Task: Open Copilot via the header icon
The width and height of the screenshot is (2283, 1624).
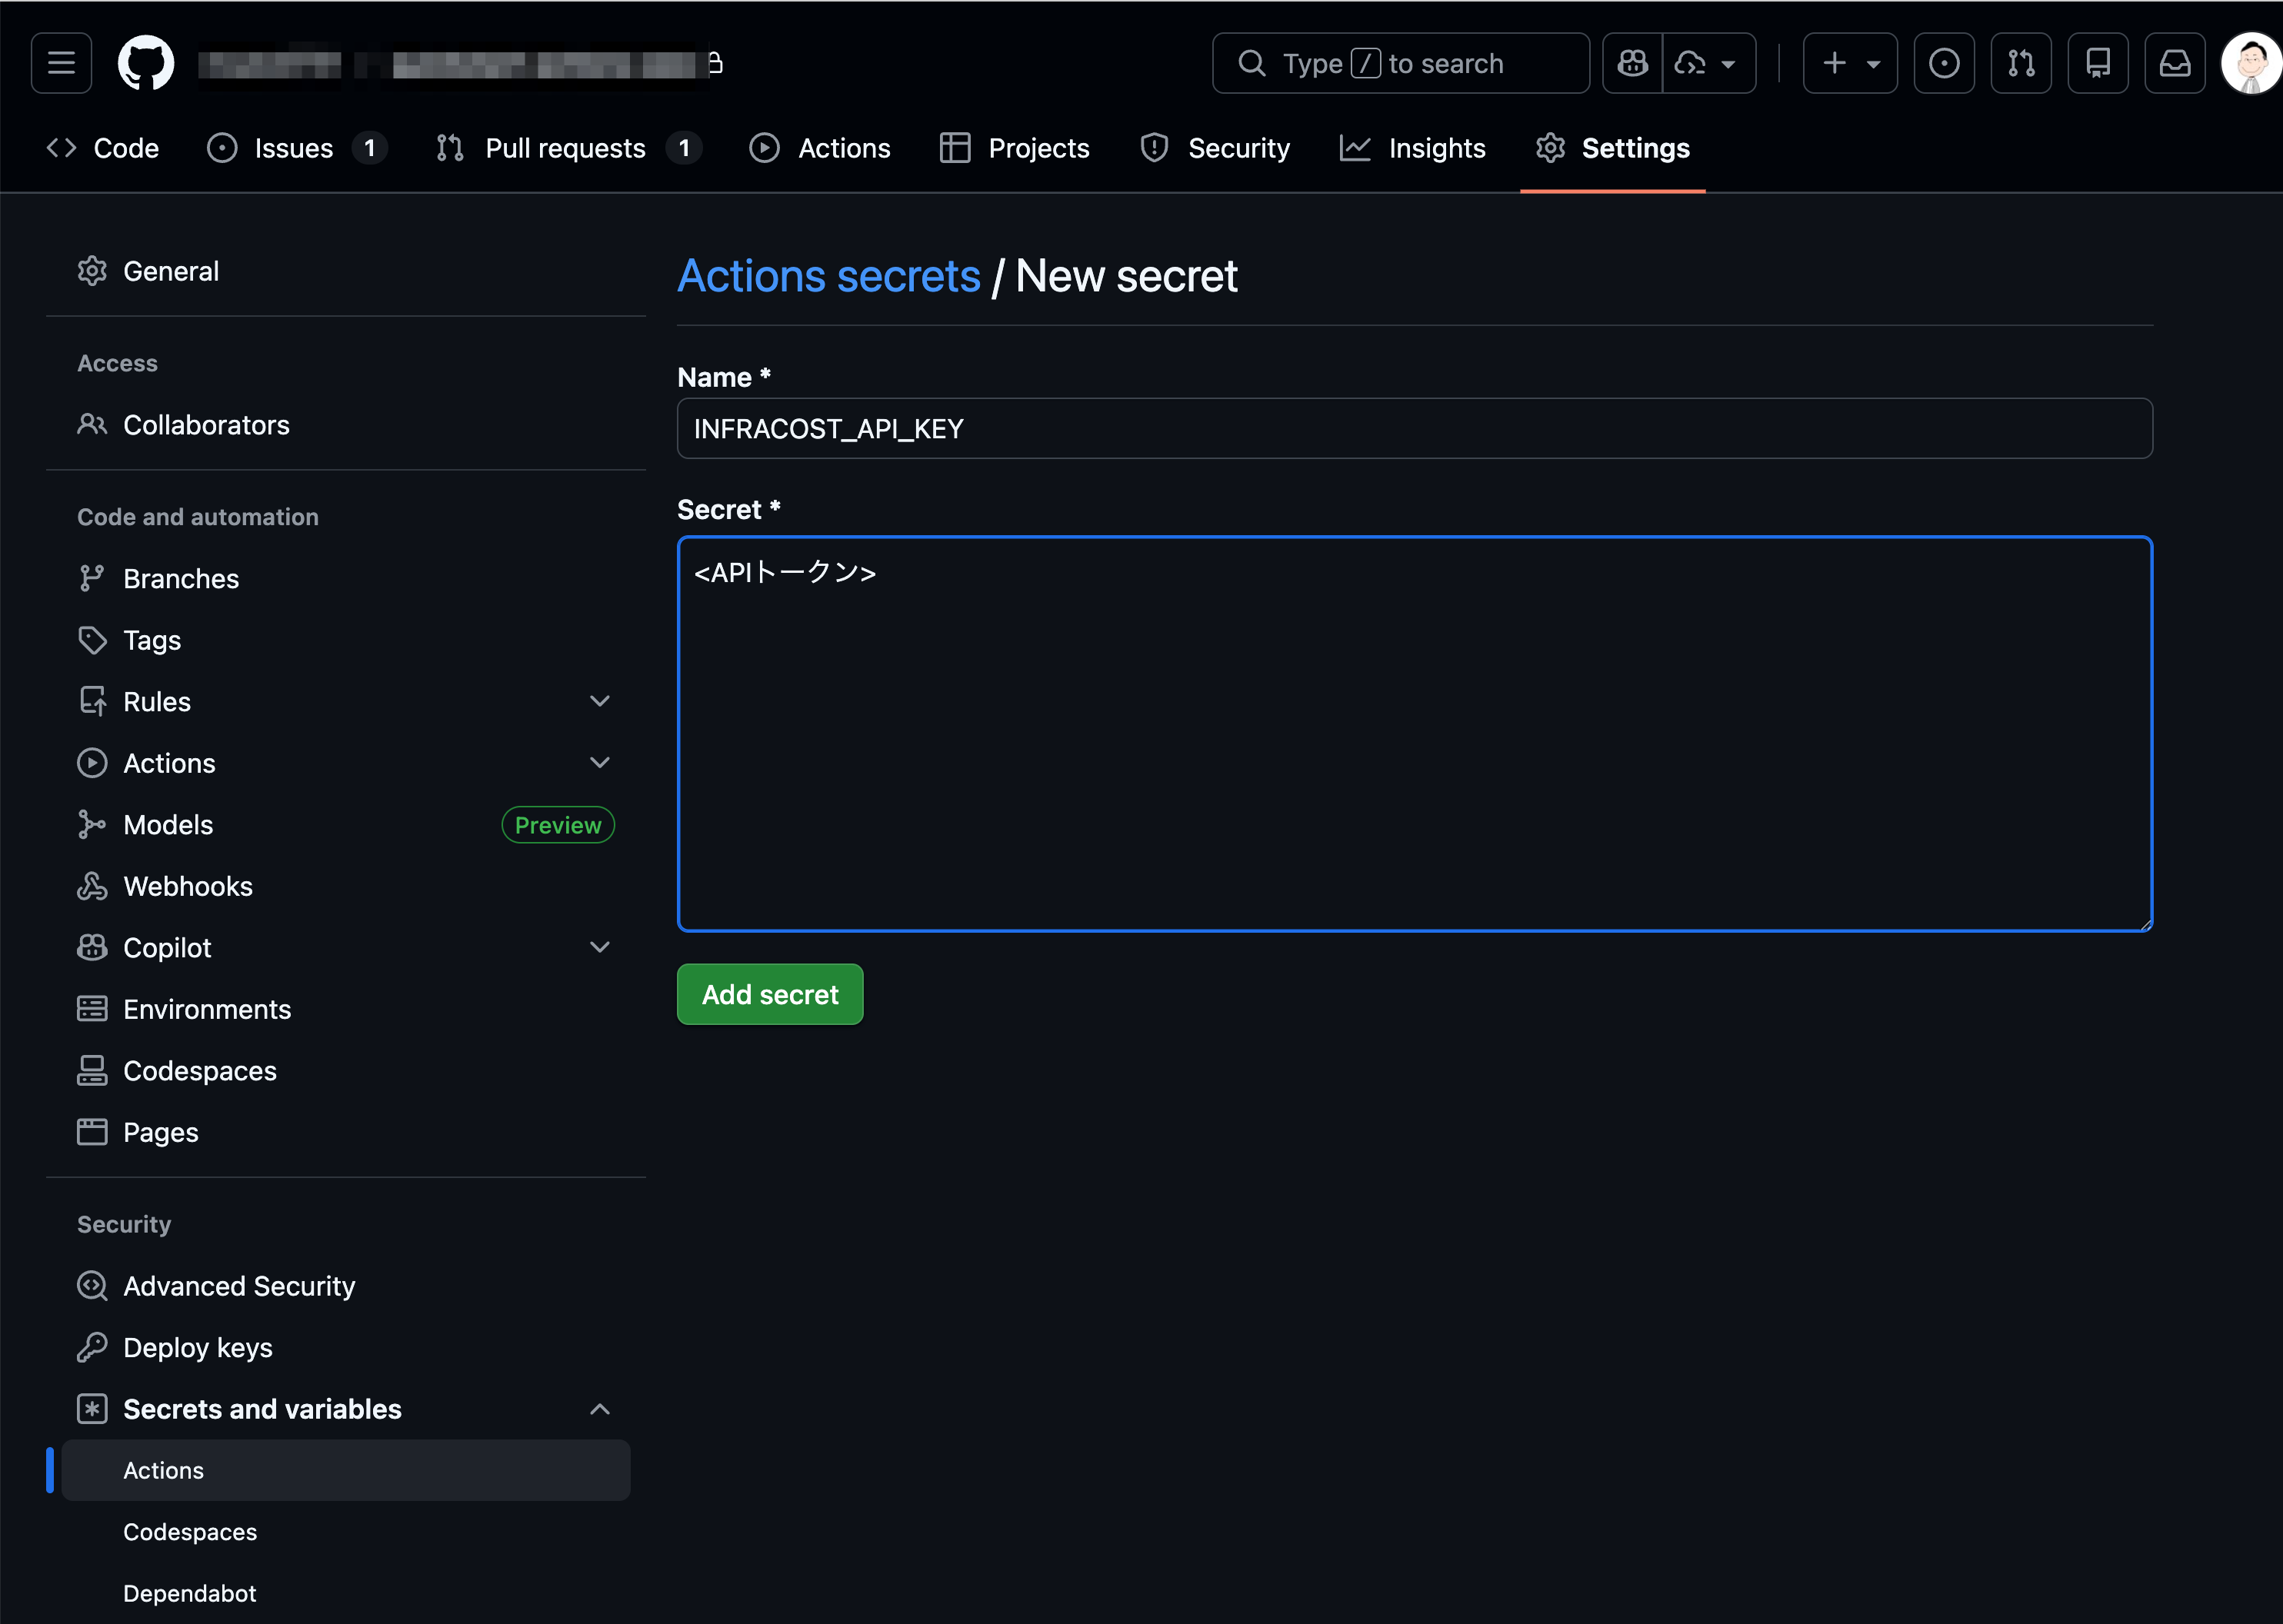Action: point(1631,62)
